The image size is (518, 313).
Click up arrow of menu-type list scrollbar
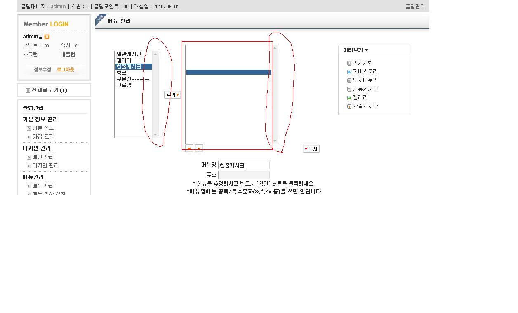pyautogui.click(x=155, y=54)
